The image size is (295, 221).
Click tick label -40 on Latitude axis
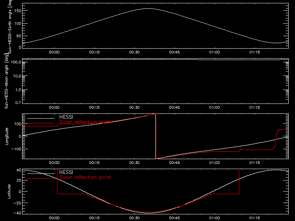(18, 213)
